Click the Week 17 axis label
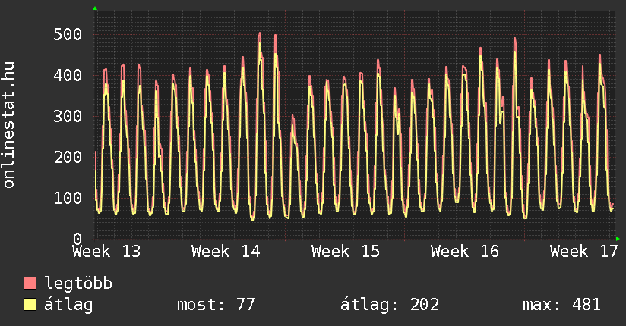Viewport: 626px width, 326px height. 584,251
